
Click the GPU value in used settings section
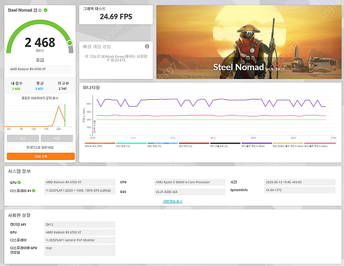[80, 232]
